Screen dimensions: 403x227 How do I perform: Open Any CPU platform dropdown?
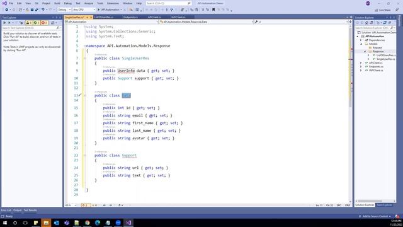84,9
